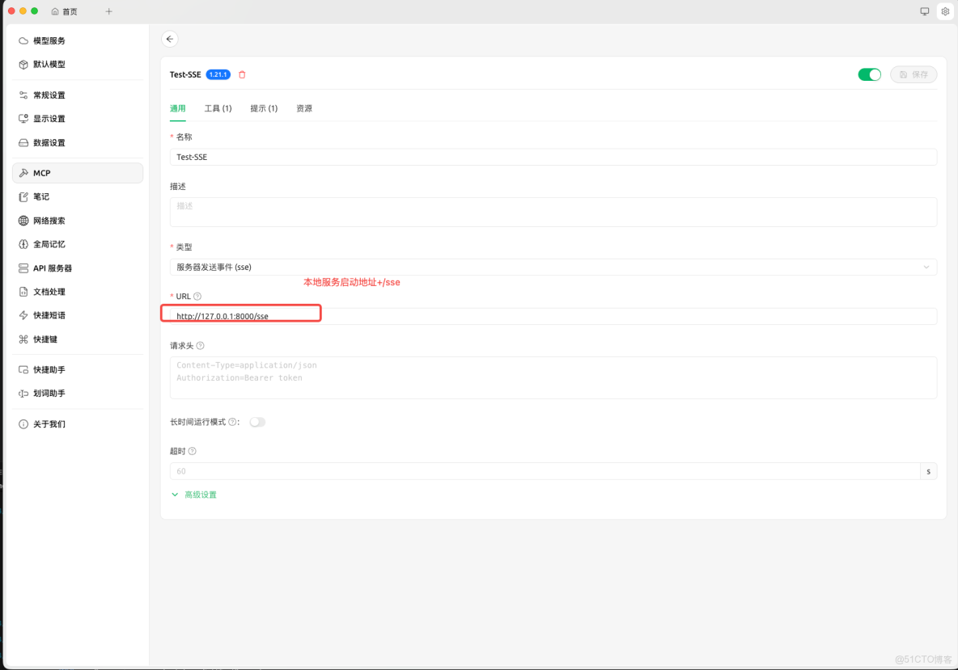Open API 服务器 settings
This screenshot has width=958, height=670.
pyautogui.click(x=53, y=268)
